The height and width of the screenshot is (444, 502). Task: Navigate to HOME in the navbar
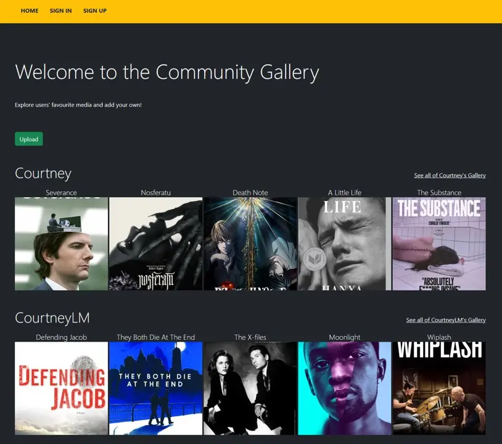[x=29, y=10]
